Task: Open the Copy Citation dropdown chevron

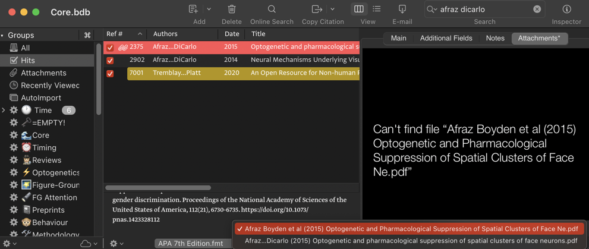Action: [332, 9]
